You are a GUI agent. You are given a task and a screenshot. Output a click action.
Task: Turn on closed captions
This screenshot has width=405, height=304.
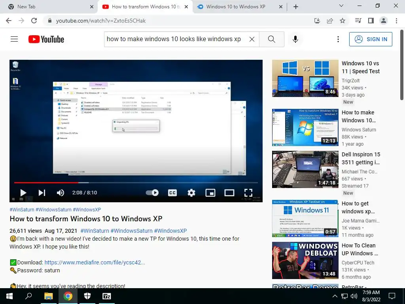[x=172, y=193]
